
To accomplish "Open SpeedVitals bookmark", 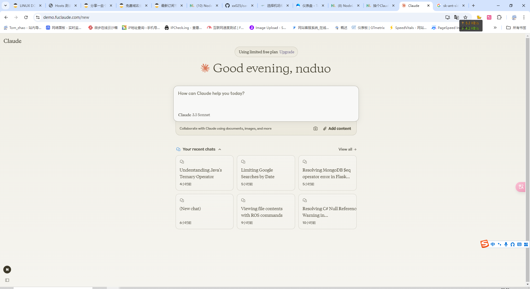I will coord(408,28).
